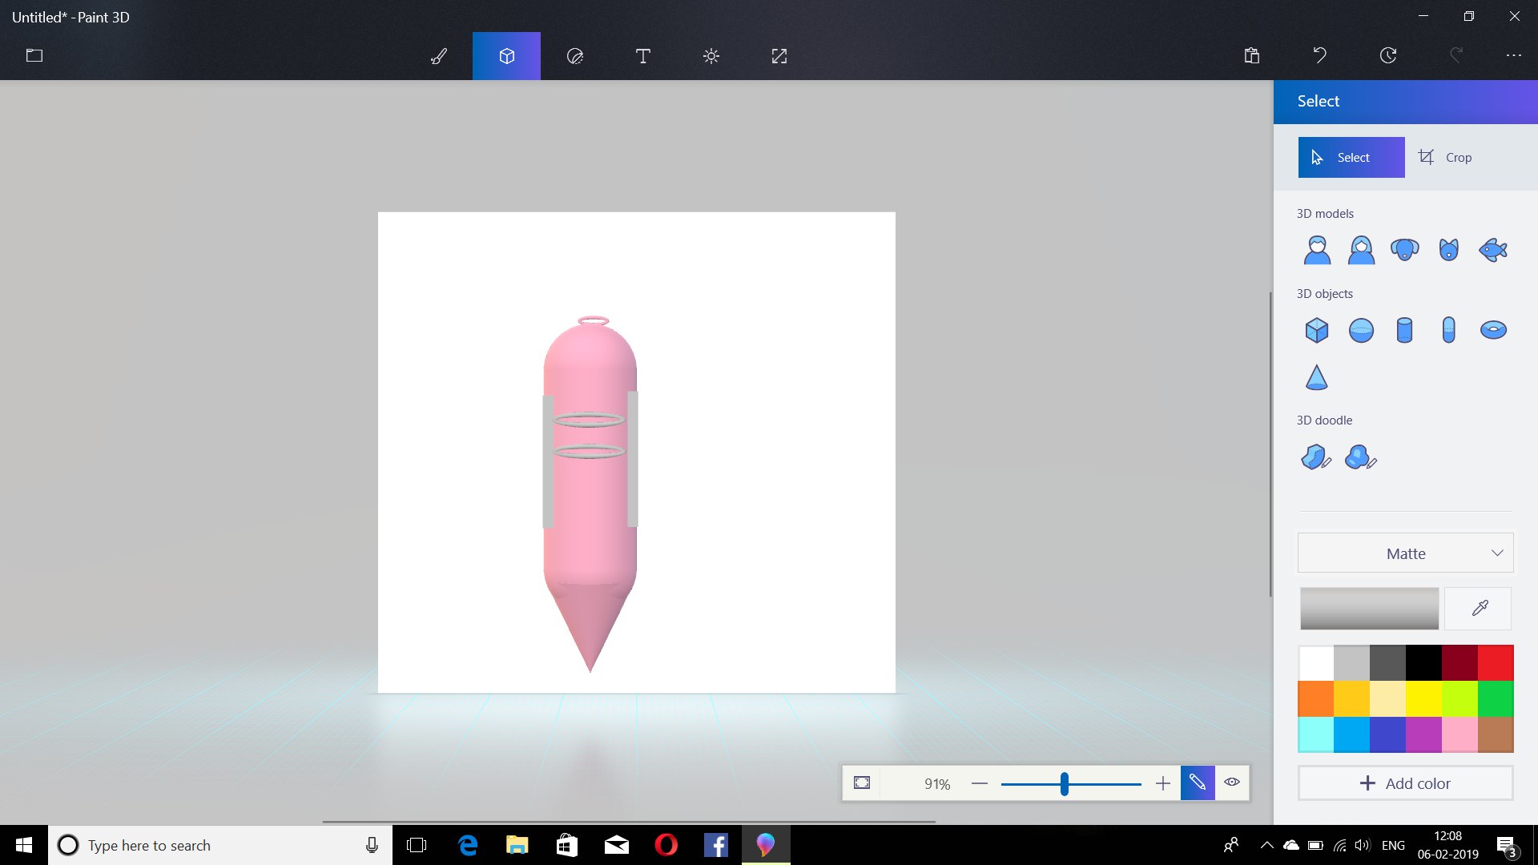
Task: Select the Brushes tool in top toolbar
Action: (439, 56)
